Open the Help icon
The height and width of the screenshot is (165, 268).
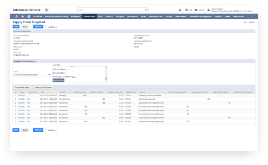tap(186, 10)
